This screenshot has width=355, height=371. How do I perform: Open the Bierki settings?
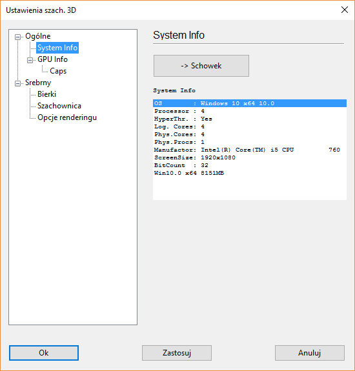[x=47, y=94]
